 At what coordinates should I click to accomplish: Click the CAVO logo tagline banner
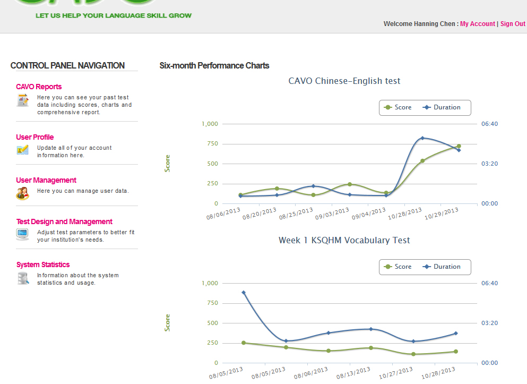point(114,15)
